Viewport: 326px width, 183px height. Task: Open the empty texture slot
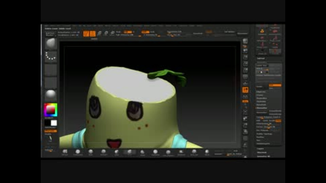coord(51,83)
